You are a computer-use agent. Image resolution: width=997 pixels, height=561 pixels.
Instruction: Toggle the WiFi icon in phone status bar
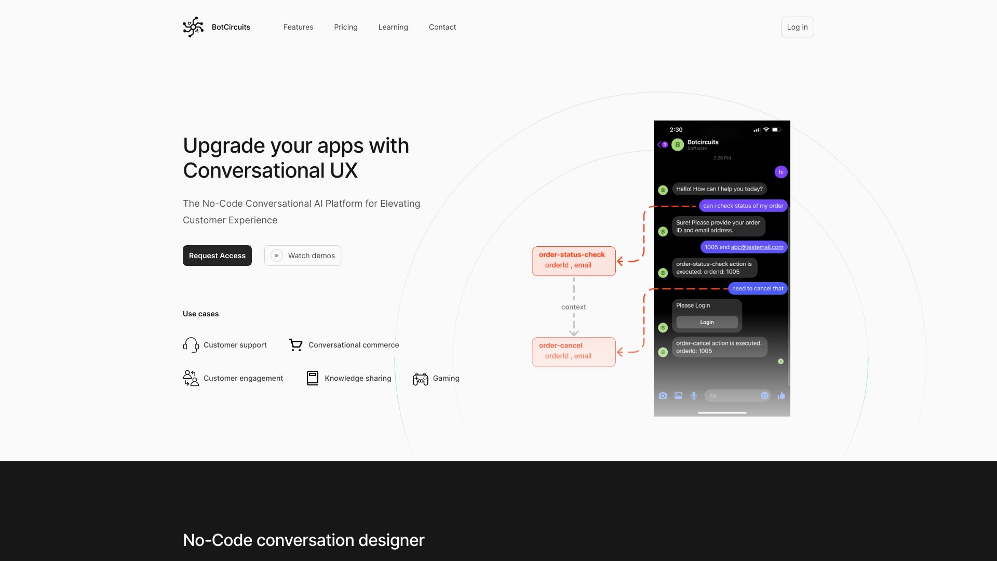point(765,129)
